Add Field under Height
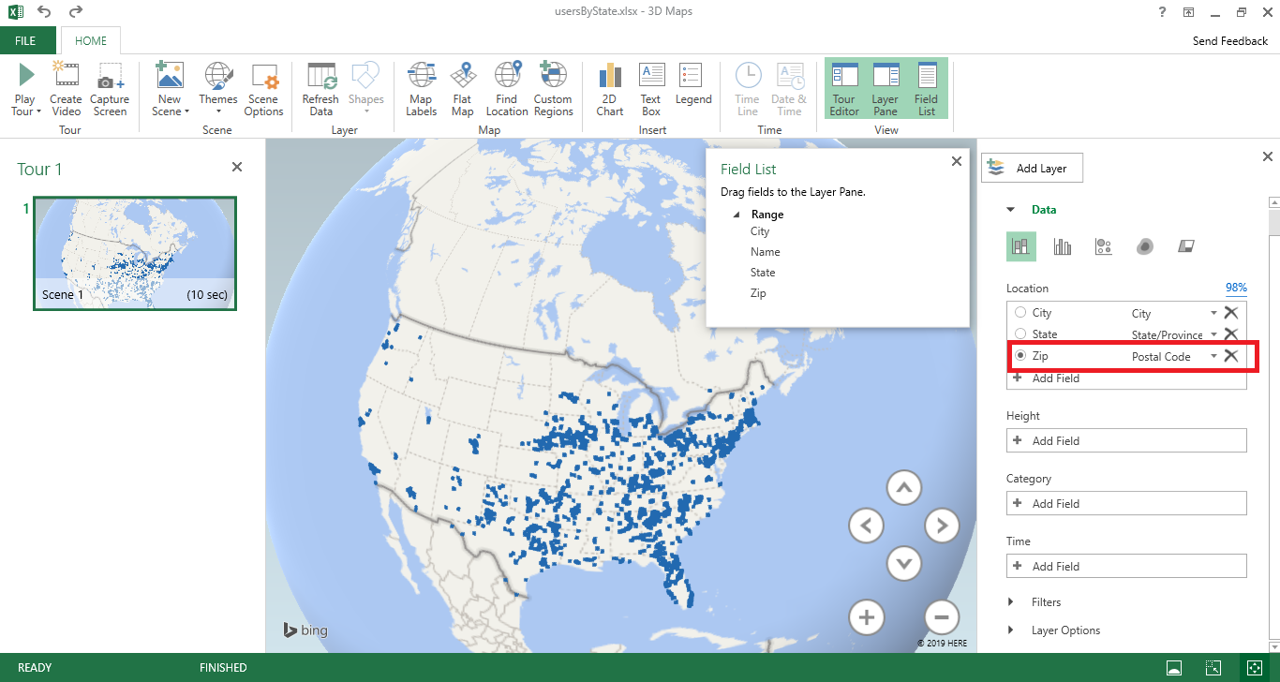 click(1126, 440)
